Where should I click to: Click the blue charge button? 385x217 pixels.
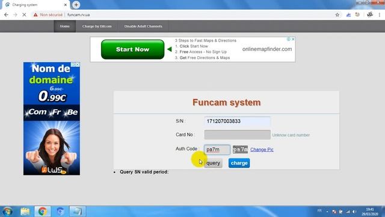click(239, 163)
